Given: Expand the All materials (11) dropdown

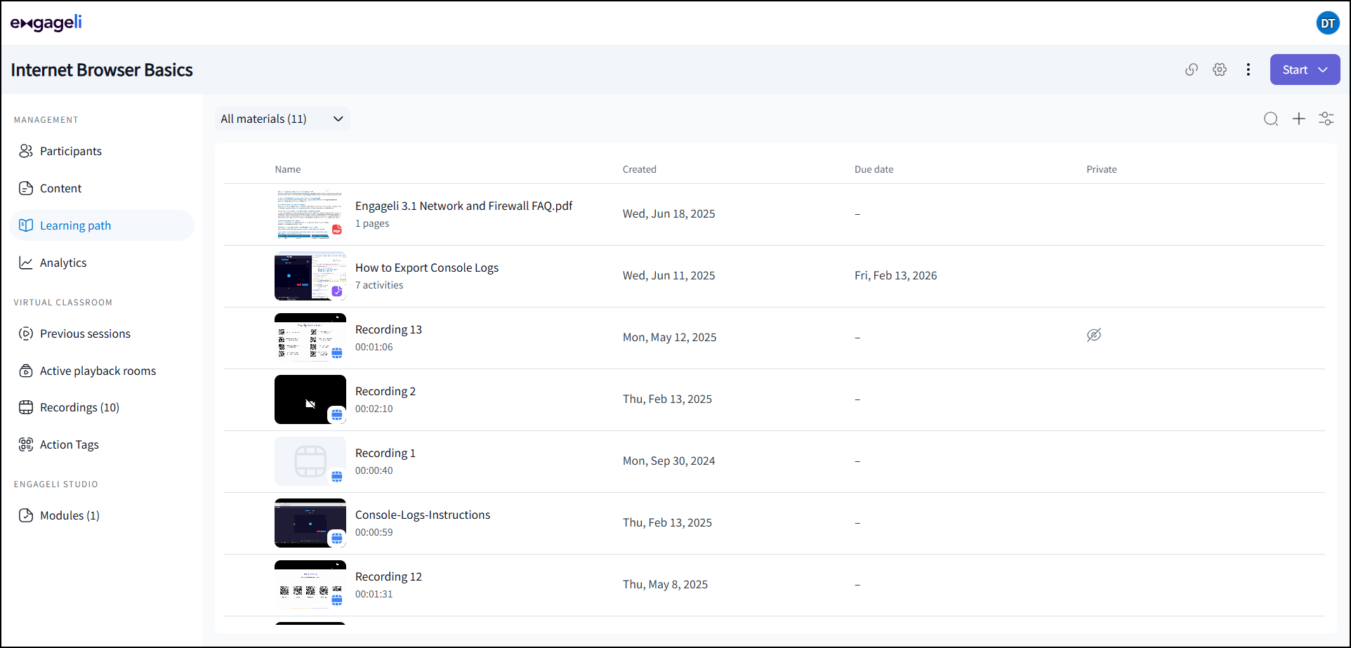Looking at the screenshot, I should coord(282,119).
